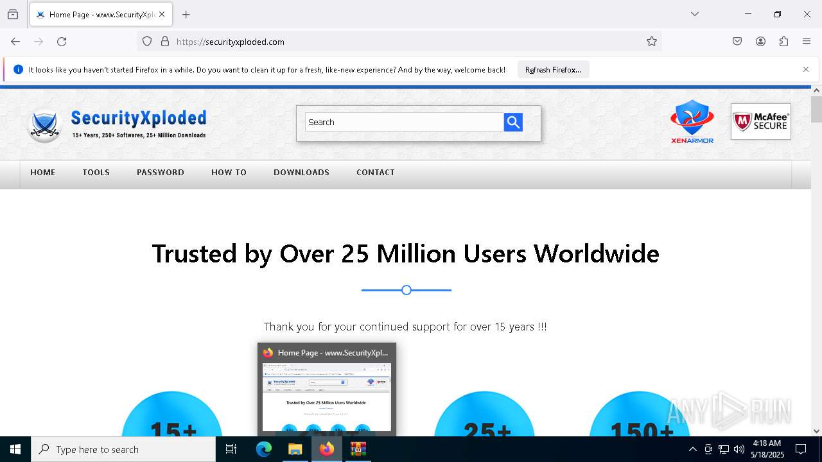Open the HOW TO menu item

coord(229,172)
